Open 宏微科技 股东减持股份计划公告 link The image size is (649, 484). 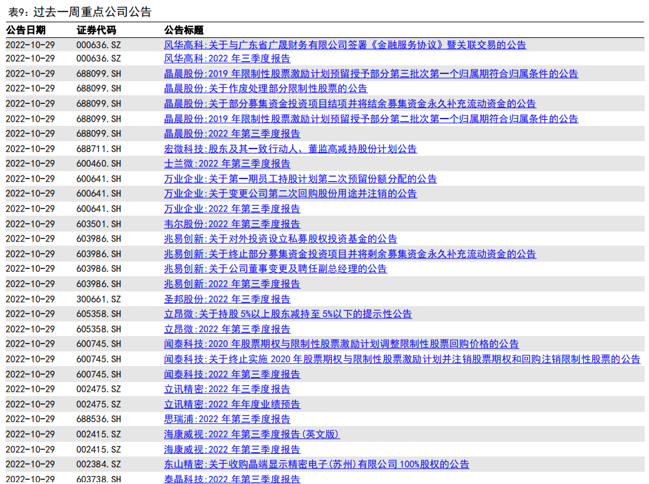point(290,148)
